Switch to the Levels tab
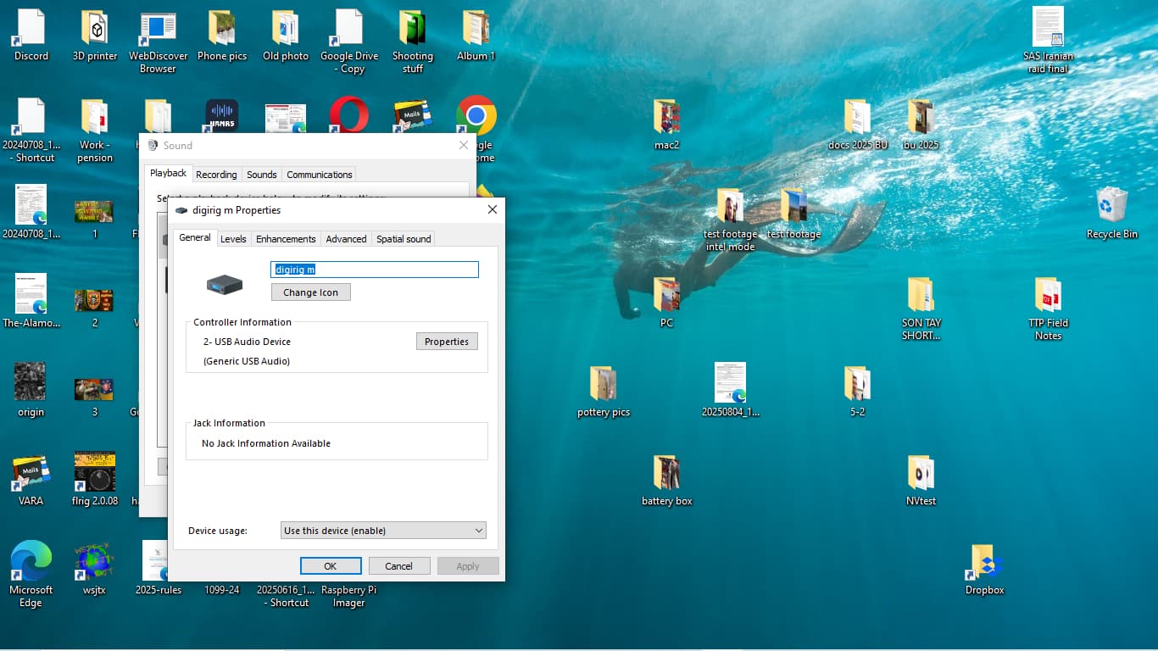Screen dimensions: 1158x651 pyautogui.click(x=233, y=239)
